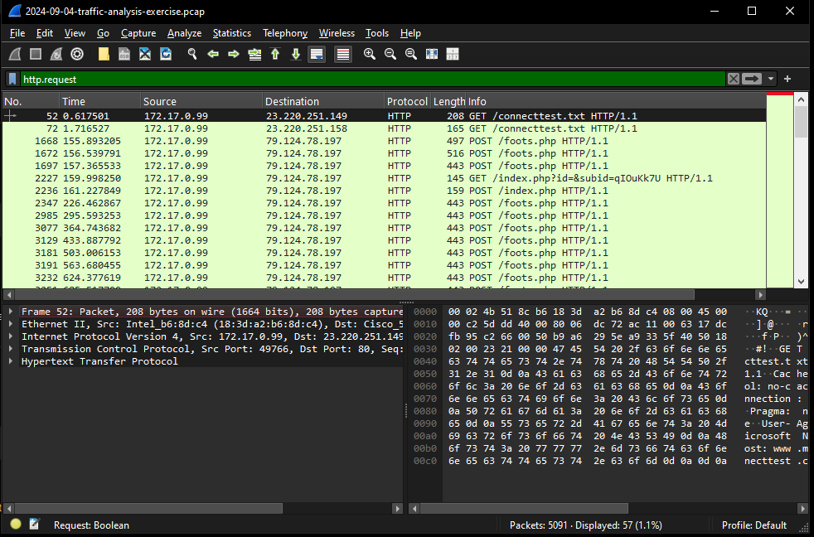Viewport: 814px width, 537px height.
Task: Reset text to normal size
Action: (x=411, y=54)
